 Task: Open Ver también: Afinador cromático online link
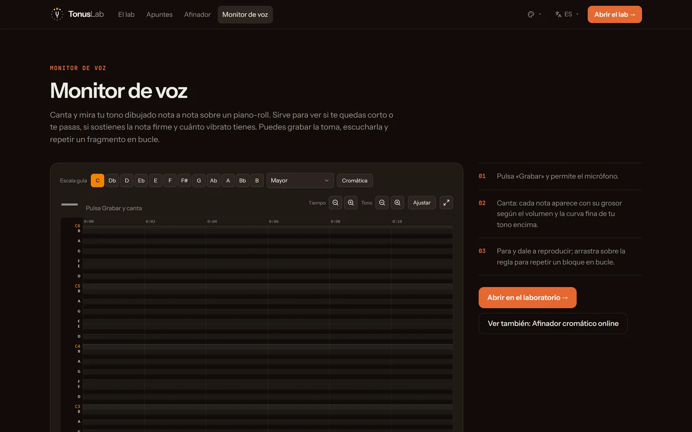point(553,324)
